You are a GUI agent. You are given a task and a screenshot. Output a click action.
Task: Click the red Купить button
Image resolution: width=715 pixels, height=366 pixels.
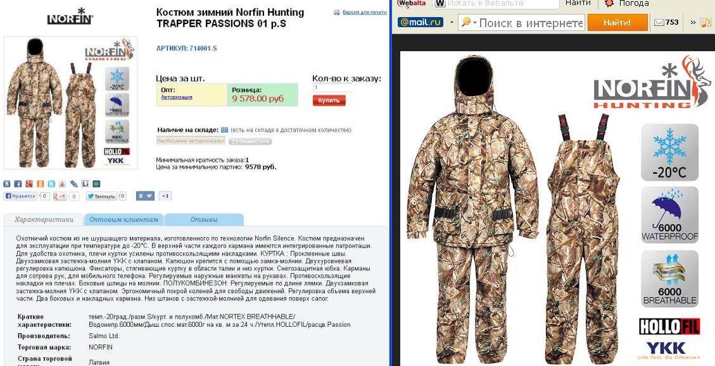(x=329, y=101)
